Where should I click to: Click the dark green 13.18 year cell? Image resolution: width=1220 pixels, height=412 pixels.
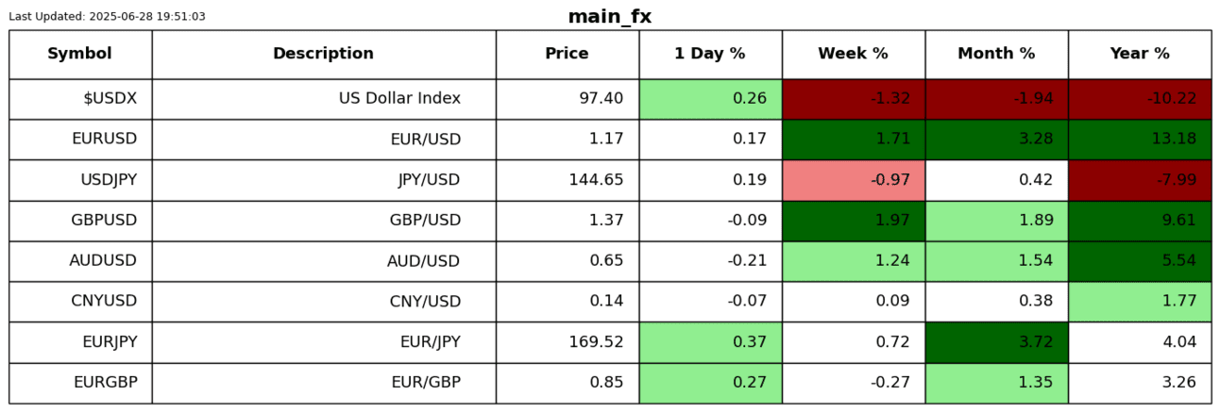(x=1140, y=140)
